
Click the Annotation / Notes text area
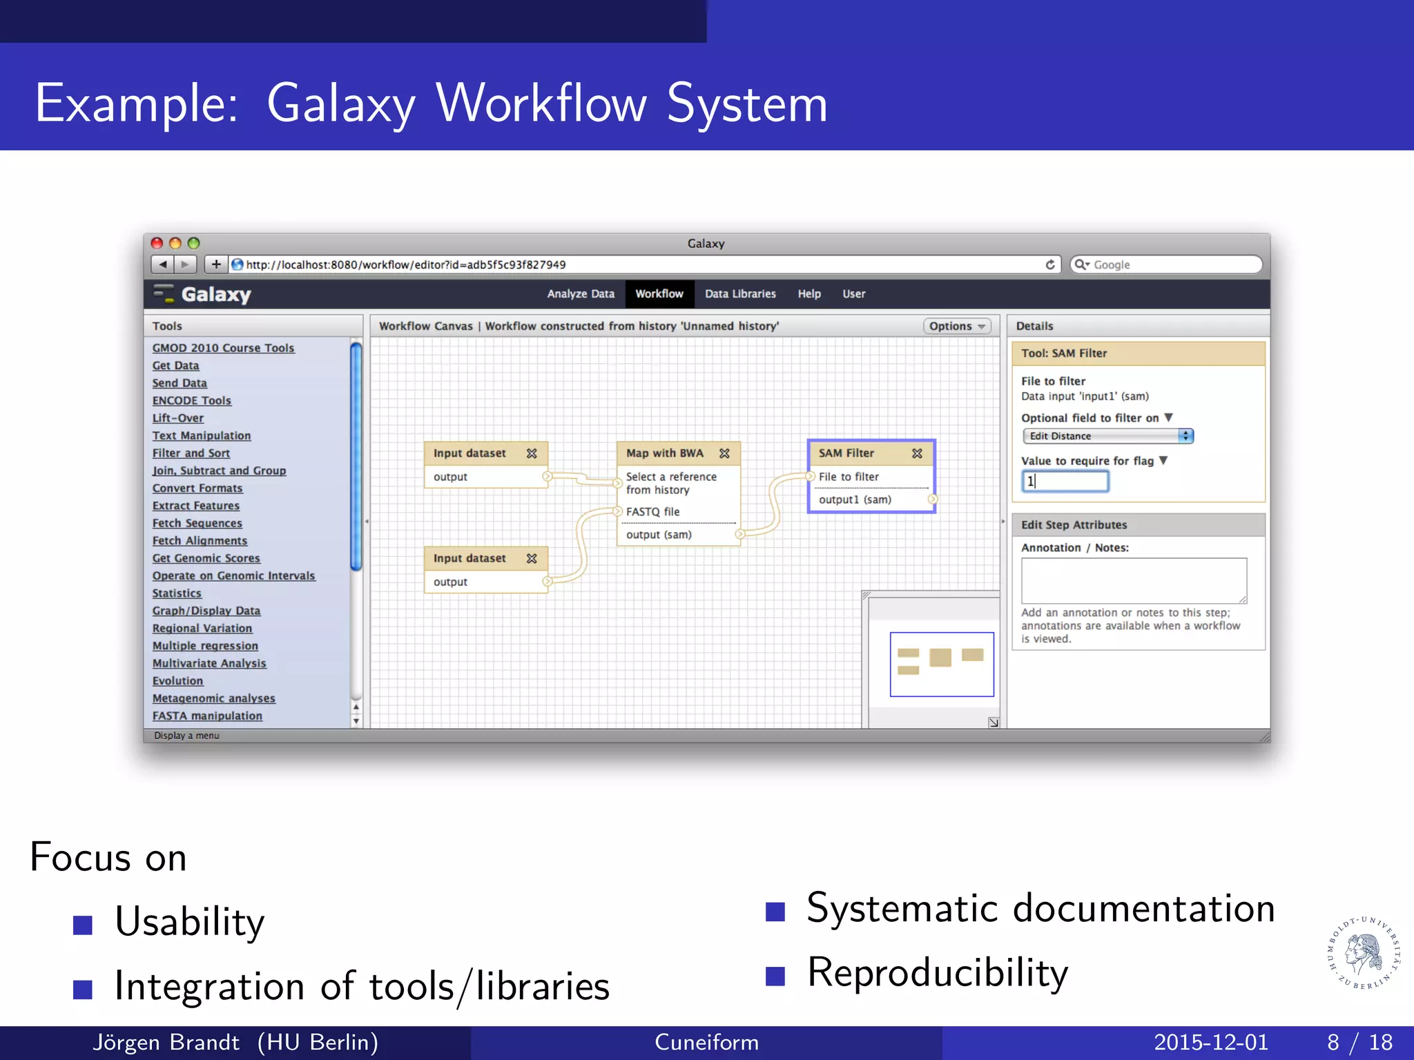1134,580
